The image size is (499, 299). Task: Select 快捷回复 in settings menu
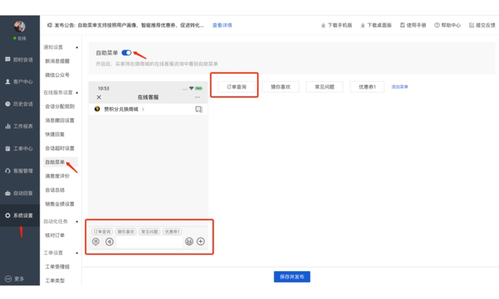[55, 134]
